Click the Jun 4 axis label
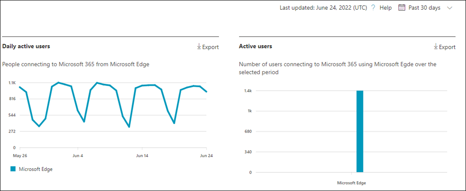The image size is (466, 191). click(78, 155)
